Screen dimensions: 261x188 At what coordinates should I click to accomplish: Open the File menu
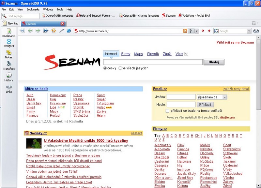coord(4,9)
